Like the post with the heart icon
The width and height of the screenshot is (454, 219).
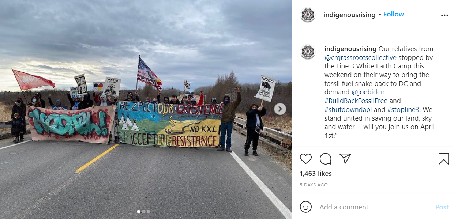(306, 158)
